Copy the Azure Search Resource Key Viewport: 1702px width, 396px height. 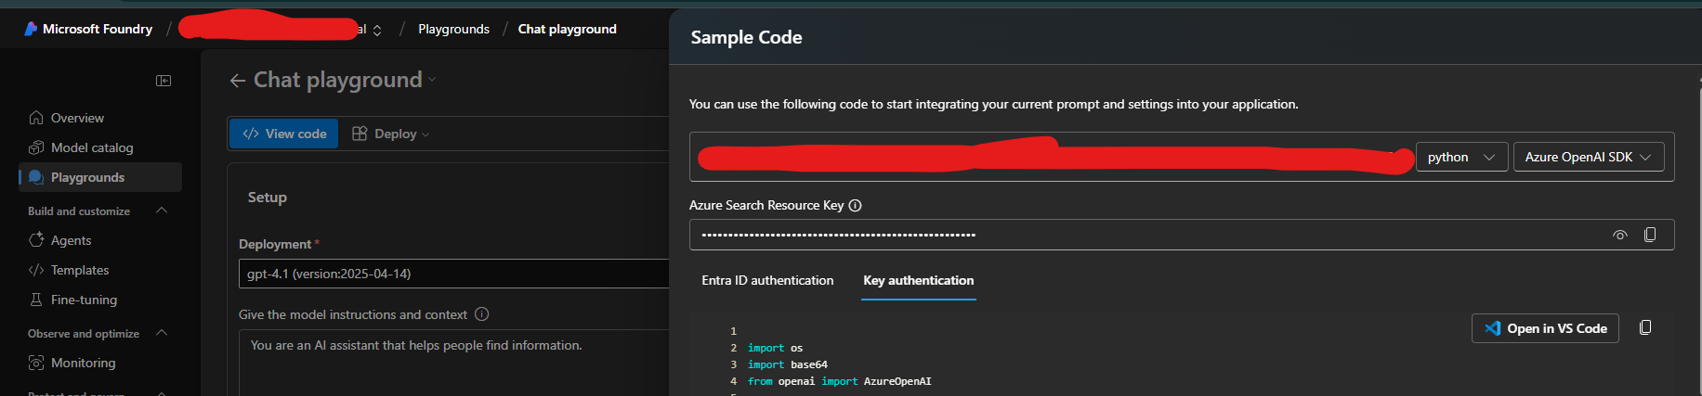(x=1650, y=235)
